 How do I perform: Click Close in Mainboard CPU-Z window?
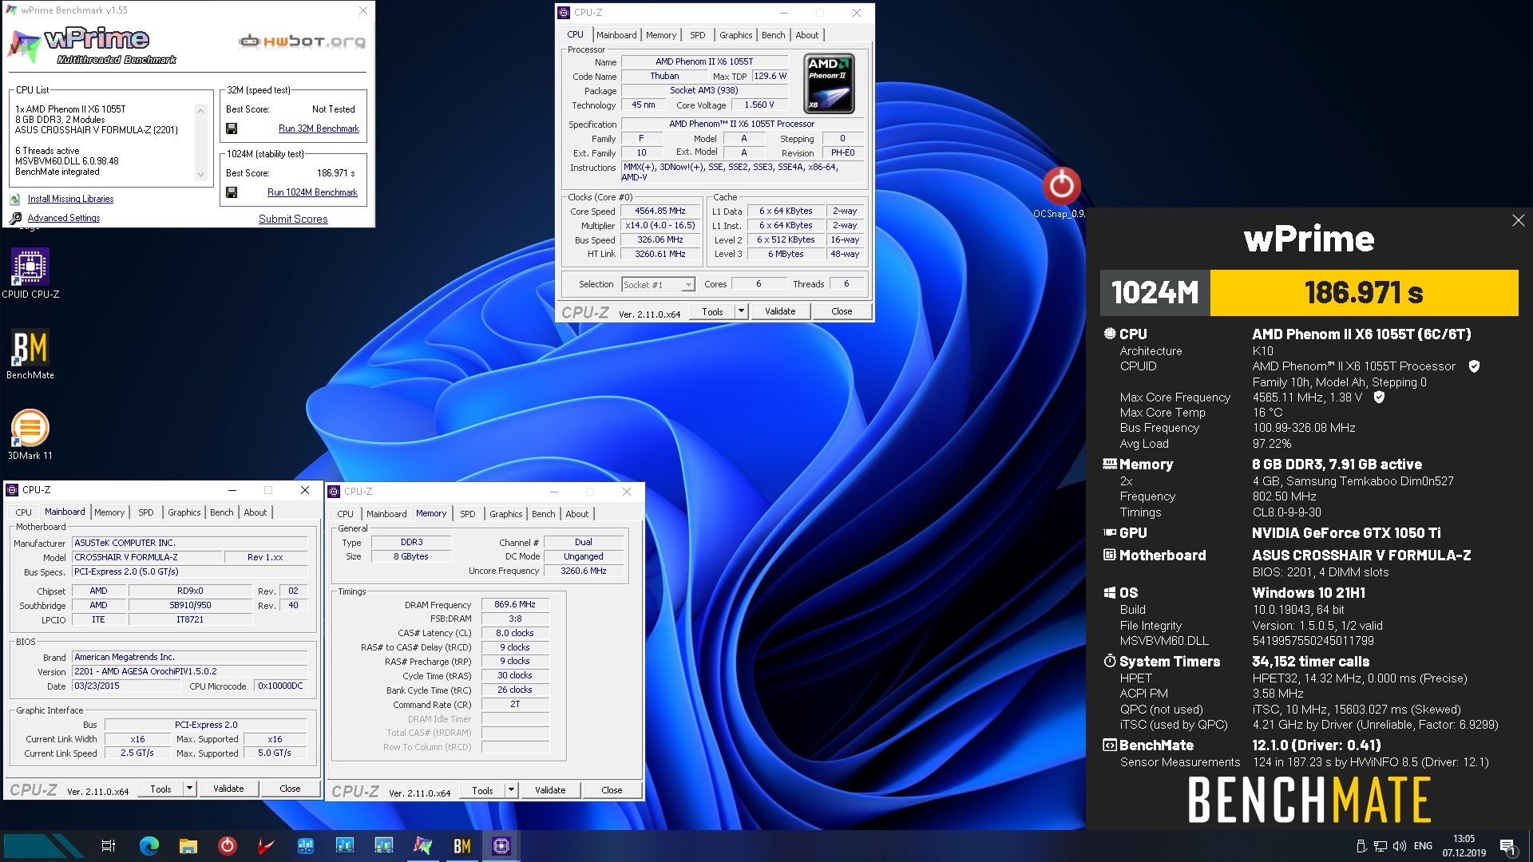[x=290, y=789]
